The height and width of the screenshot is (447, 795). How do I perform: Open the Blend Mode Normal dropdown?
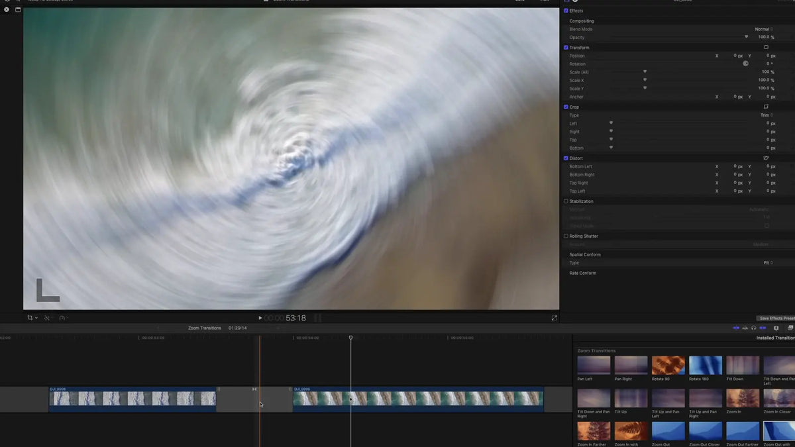click(x=763, y=29)
